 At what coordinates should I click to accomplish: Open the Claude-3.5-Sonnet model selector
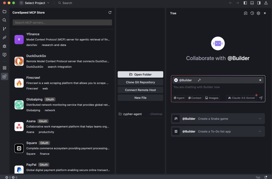(242, 98)
